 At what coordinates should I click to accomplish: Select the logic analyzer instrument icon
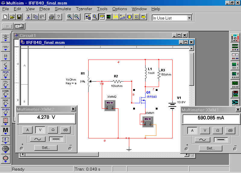(x=235, y=93)
